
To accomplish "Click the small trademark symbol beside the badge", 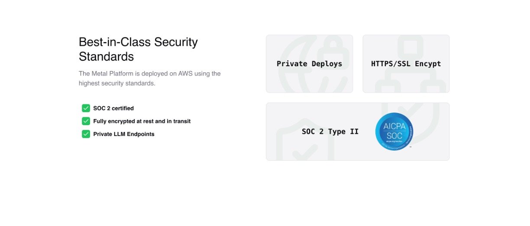I will tap(410, 147).
